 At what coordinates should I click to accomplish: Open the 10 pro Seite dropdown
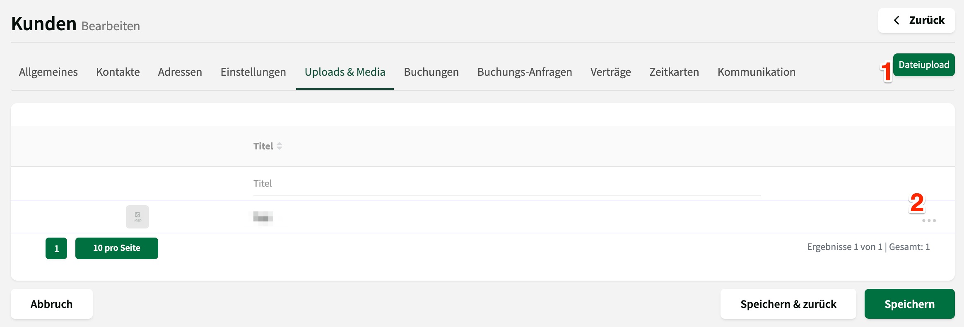[117, 248]
